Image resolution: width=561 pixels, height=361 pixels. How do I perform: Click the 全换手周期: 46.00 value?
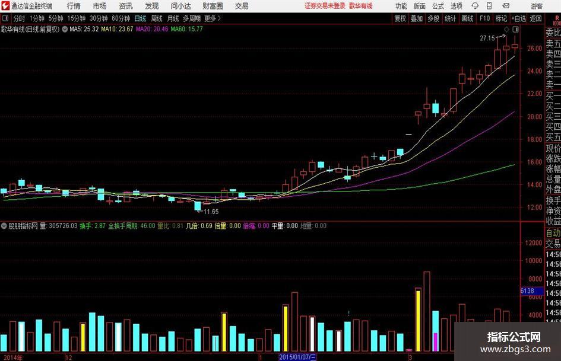132,226
